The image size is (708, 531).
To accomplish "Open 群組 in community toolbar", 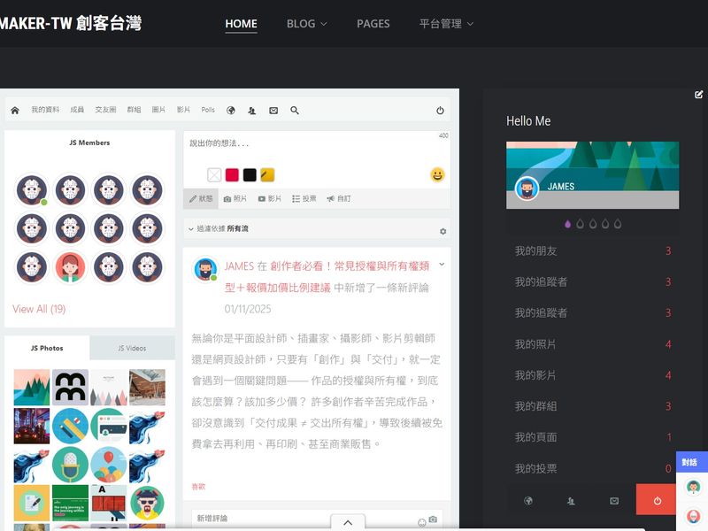I will coord(134,110).
